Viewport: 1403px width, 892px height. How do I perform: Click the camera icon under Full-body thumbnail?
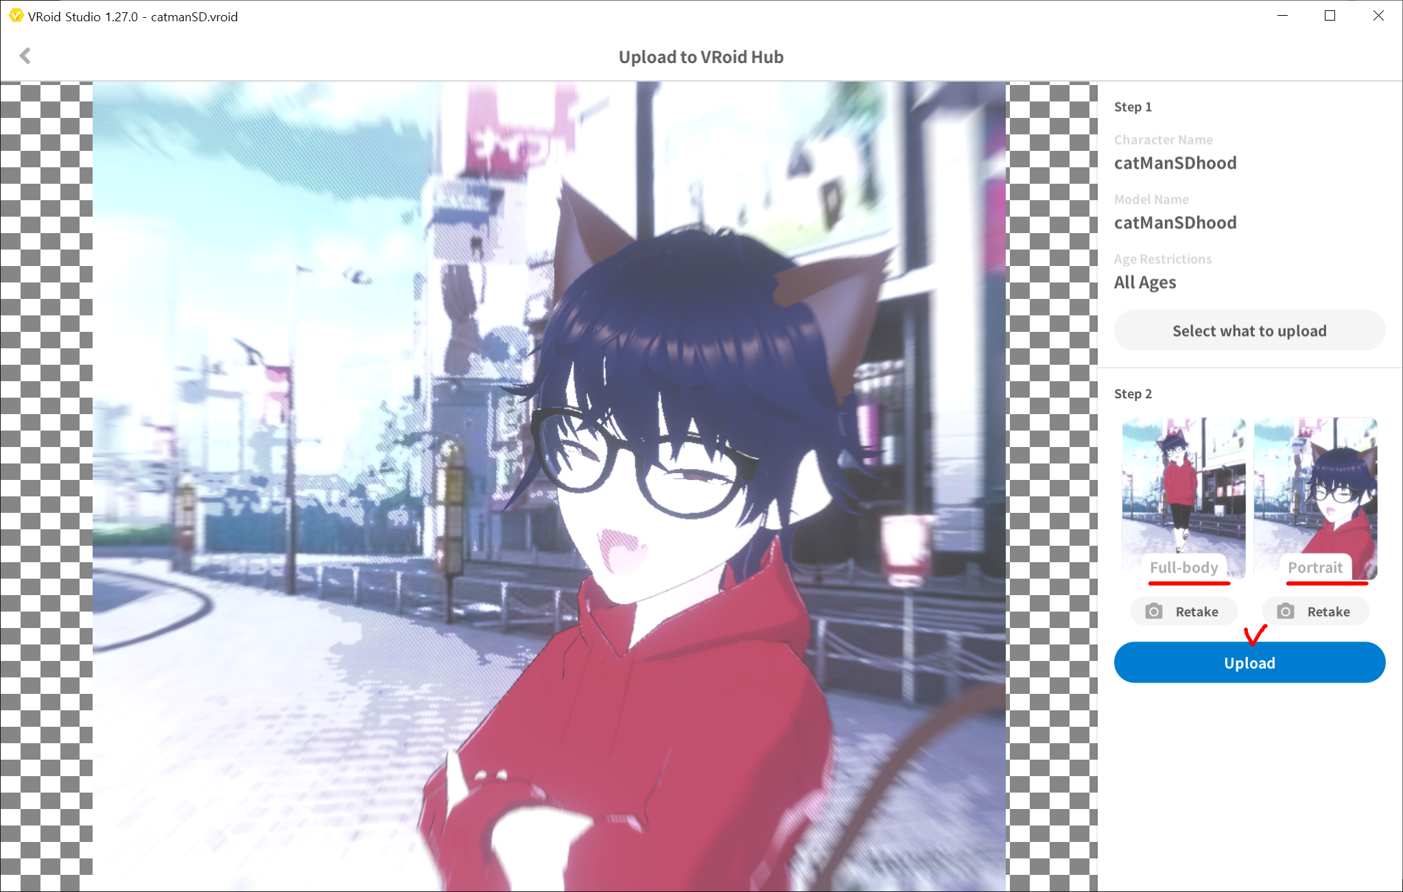pyautogui.click(x=1154, y=611)
